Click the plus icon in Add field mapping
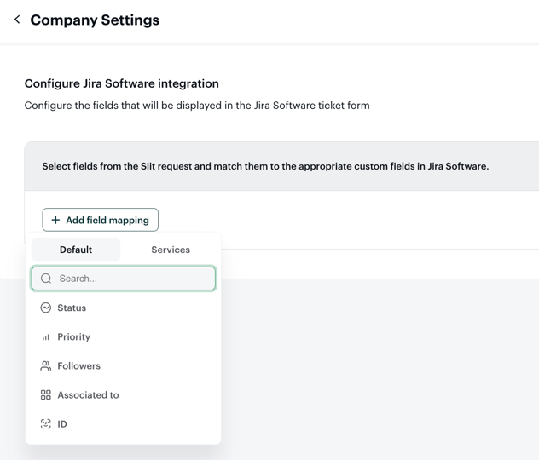The image size is (539, 460). pos(55,220)
